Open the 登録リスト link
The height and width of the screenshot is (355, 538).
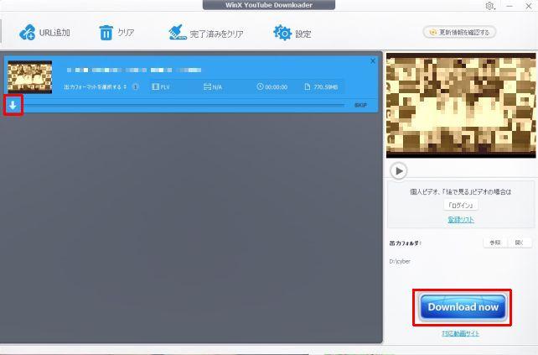tap(461, 220)
